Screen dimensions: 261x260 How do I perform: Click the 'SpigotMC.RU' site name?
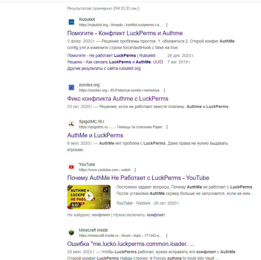tap(91, 121)
